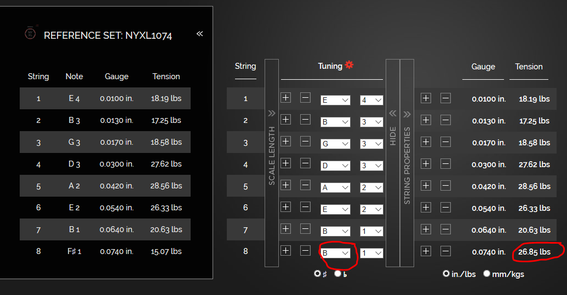567x295 pixels.
Task: Open octave dropdown for string 1 (4)
Action: point(371,101)
